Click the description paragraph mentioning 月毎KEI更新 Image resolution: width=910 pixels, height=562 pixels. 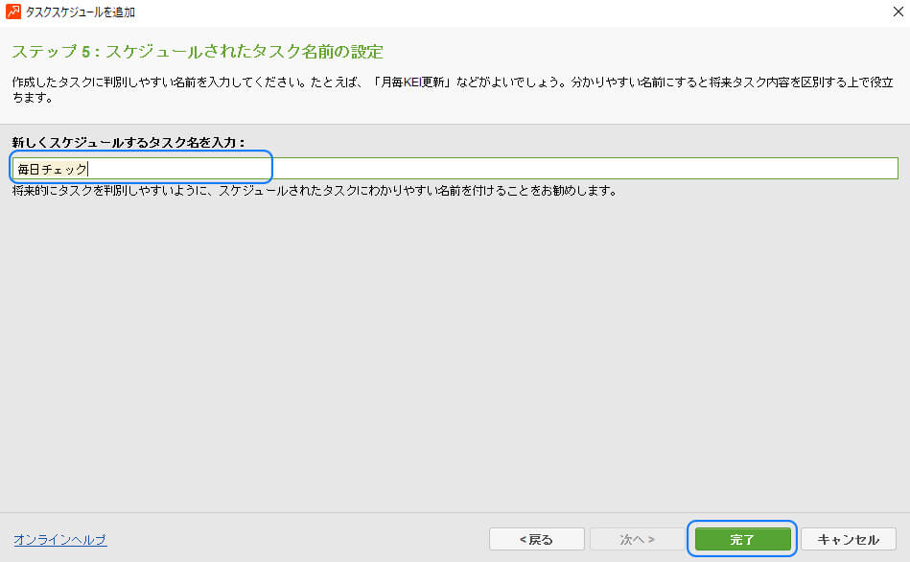(453, 89)
